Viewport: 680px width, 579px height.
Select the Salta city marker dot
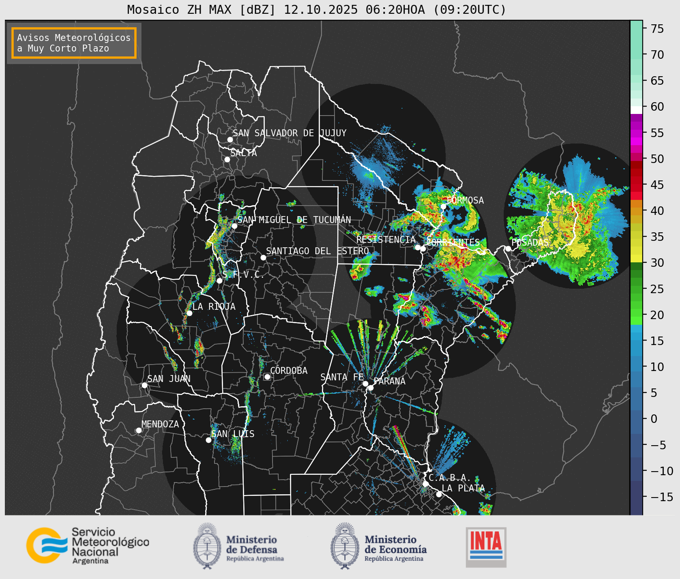point(227,159)
